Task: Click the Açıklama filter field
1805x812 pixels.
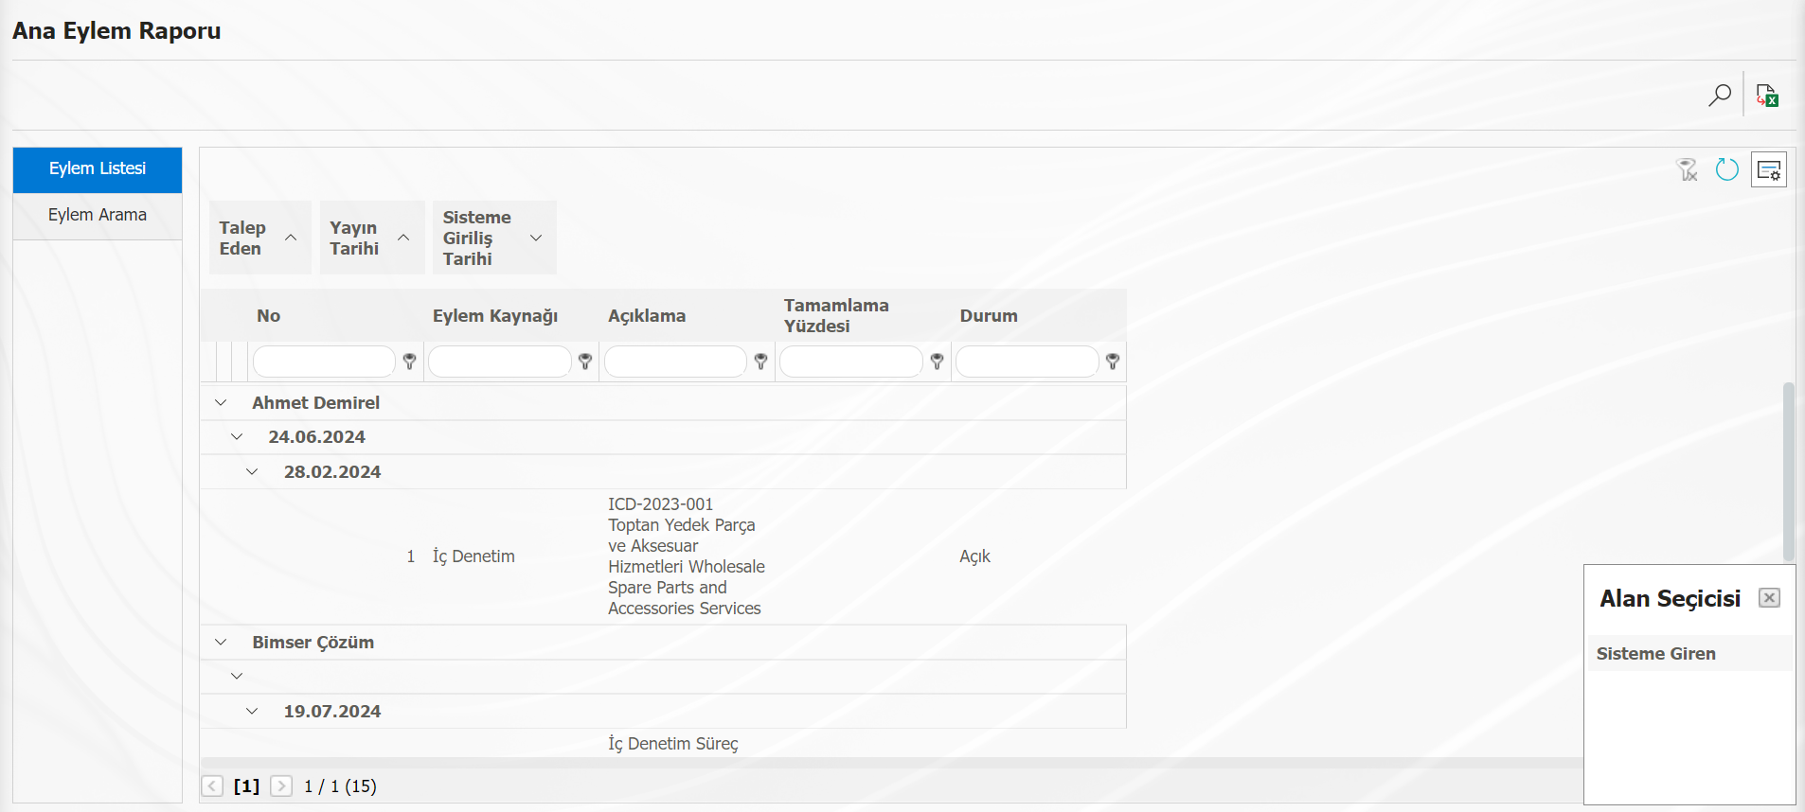Action: 675,362
